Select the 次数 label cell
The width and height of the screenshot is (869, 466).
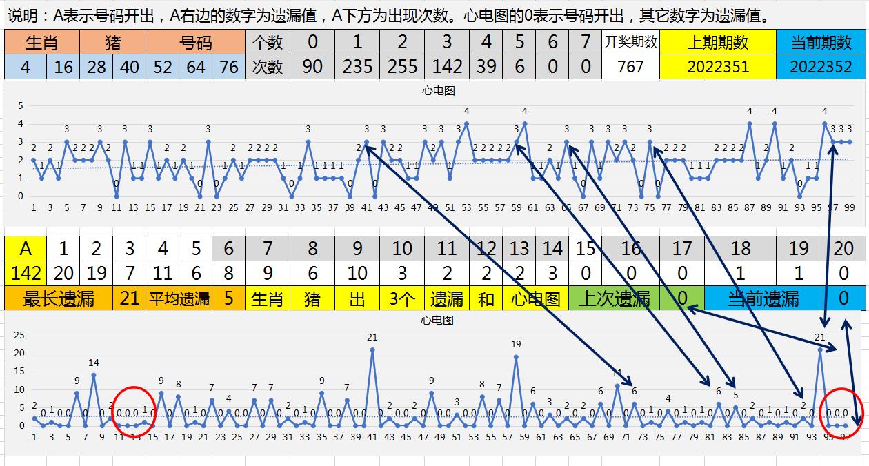(x=268, y=67)
